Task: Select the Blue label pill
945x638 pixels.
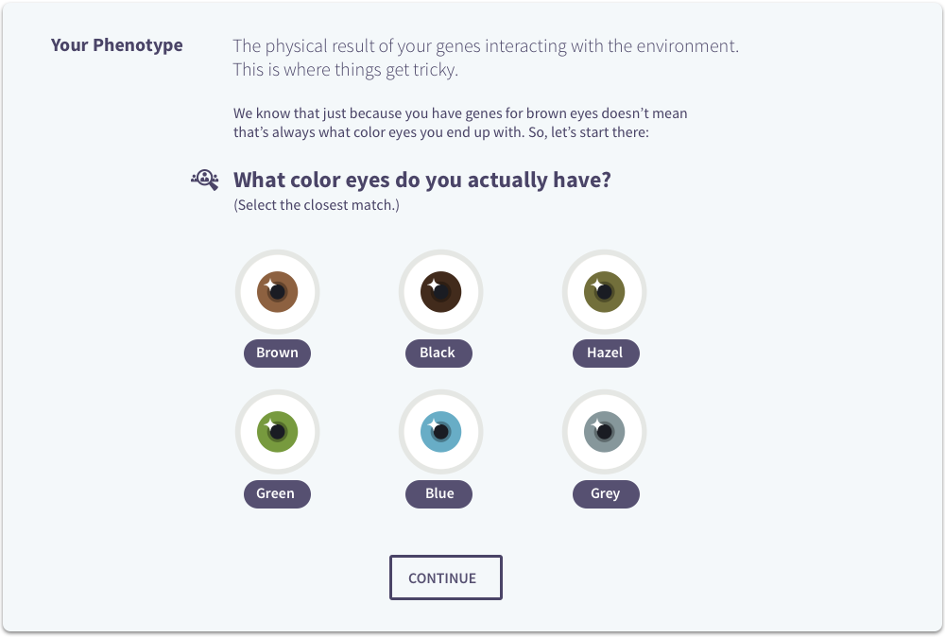Action: click(x=438, y=494)
